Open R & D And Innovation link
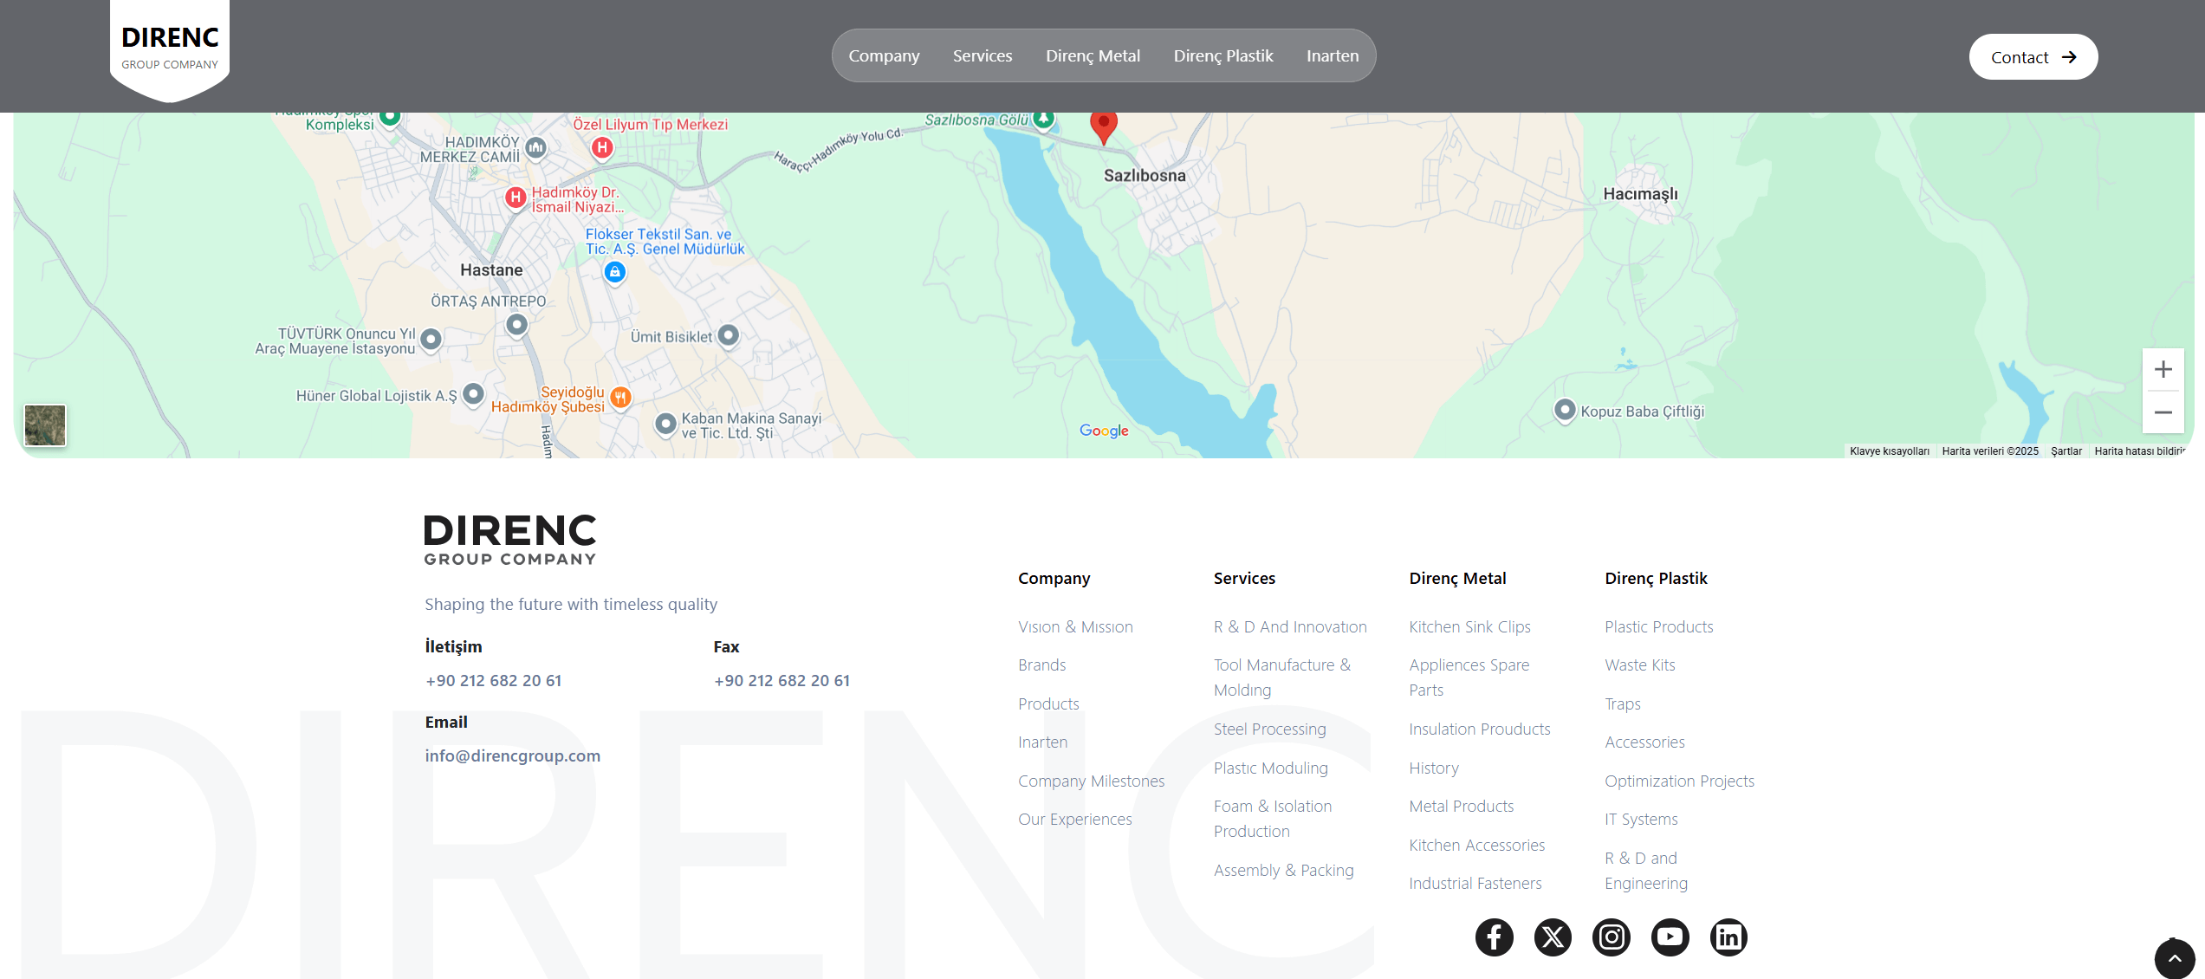The image size is (2205, 979). point(1290,626)
